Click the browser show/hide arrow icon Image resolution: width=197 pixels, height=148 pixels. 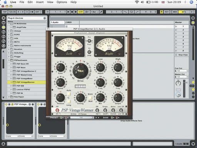pos(3,18)
